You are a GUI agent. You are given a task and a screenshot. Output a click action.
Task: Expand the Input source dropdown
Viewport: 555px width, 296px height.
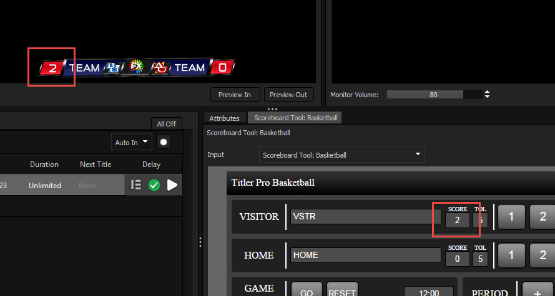[341, 155]
